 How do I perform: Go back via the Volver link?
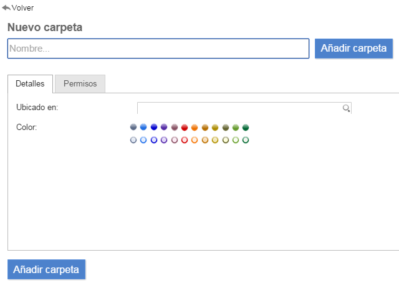[x=22, y=8]
